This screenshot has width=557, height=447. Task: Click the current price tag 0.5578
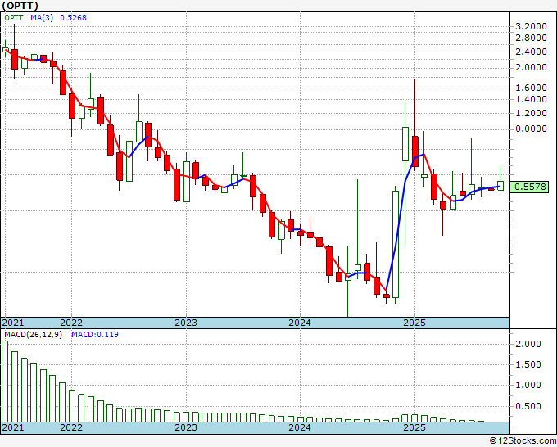[x=531, y=187]
